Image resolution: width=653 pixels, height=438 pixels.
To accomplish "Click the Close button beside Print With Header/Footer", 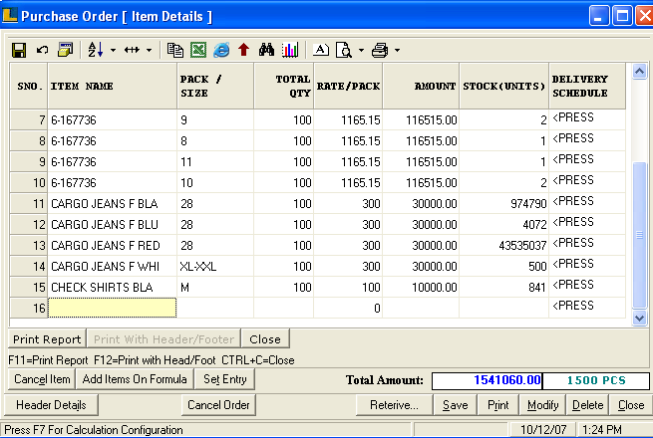I will coord(265,339).
